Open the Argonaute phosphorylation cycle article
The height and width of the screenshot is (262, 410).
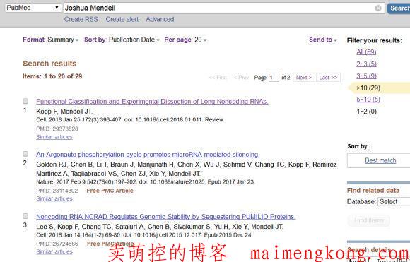tap(148, 155)
